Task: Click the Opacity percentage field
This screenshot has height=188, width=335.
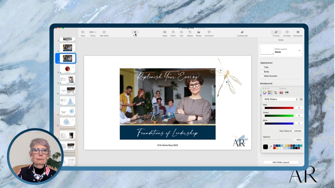Action: coord(299,140)
